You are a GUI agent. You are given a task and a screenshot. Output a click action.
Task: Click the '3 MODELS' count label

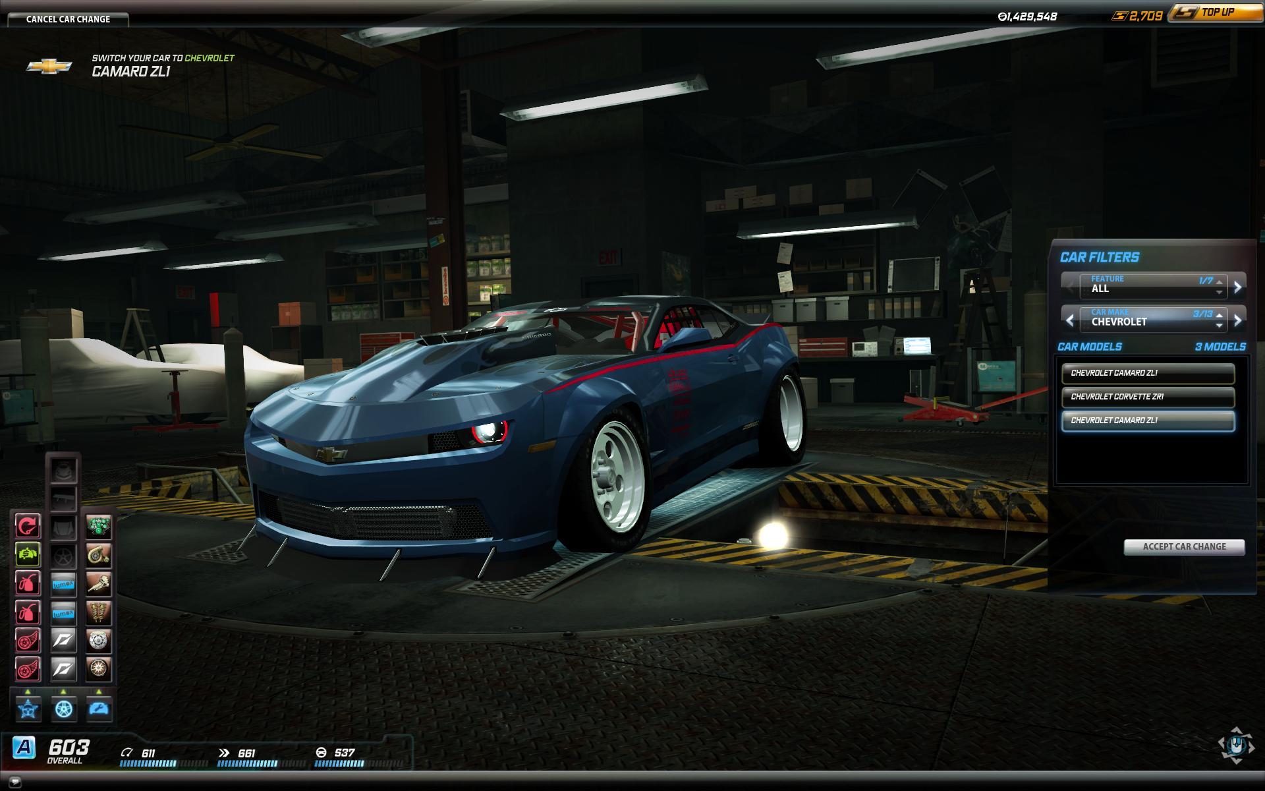(x=1220, y=347)
